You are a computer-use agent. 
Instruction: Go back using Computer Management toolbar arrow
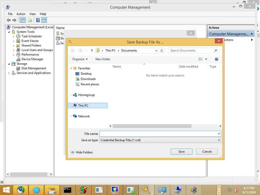(x=8, y=20)
